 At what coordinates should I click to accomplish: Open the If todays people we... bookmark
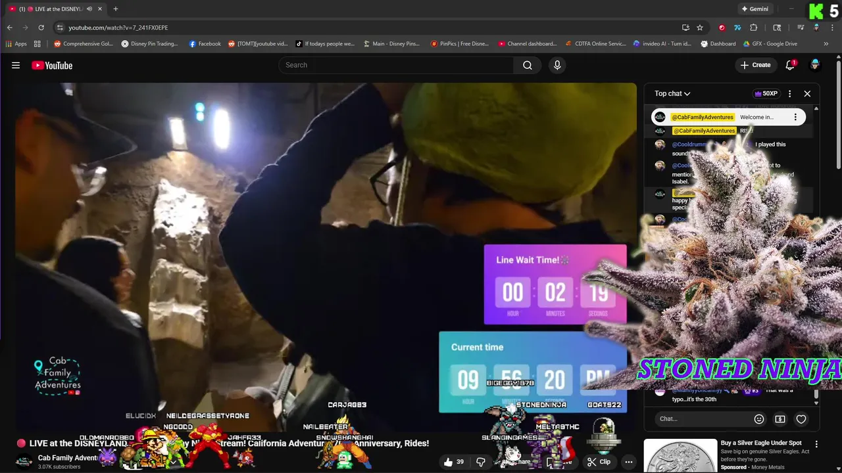point(324,43)
